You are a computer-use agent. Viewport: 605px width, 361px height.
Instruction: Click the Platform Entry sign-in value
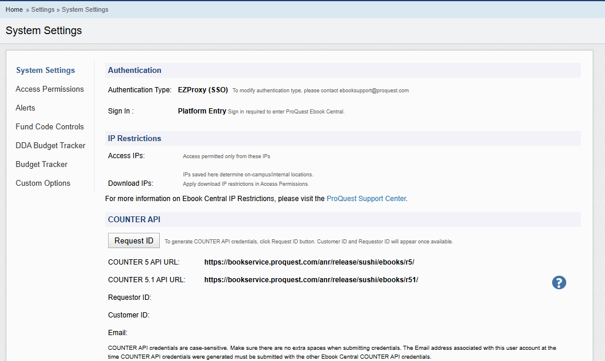(x=202, y=111)
